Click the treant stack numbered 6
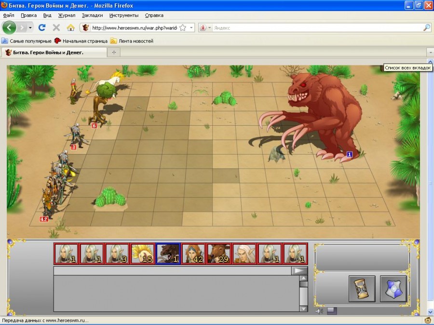Viewport: 434px width, 325px height. (x=101, y=105)
